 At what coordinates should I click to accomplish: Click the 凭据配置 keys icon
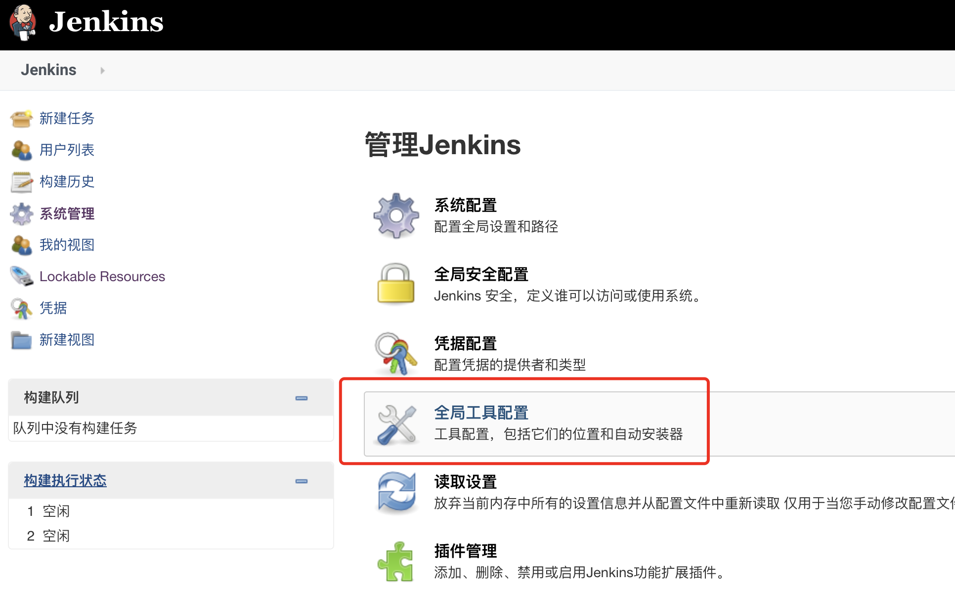(x=396, y=354)
